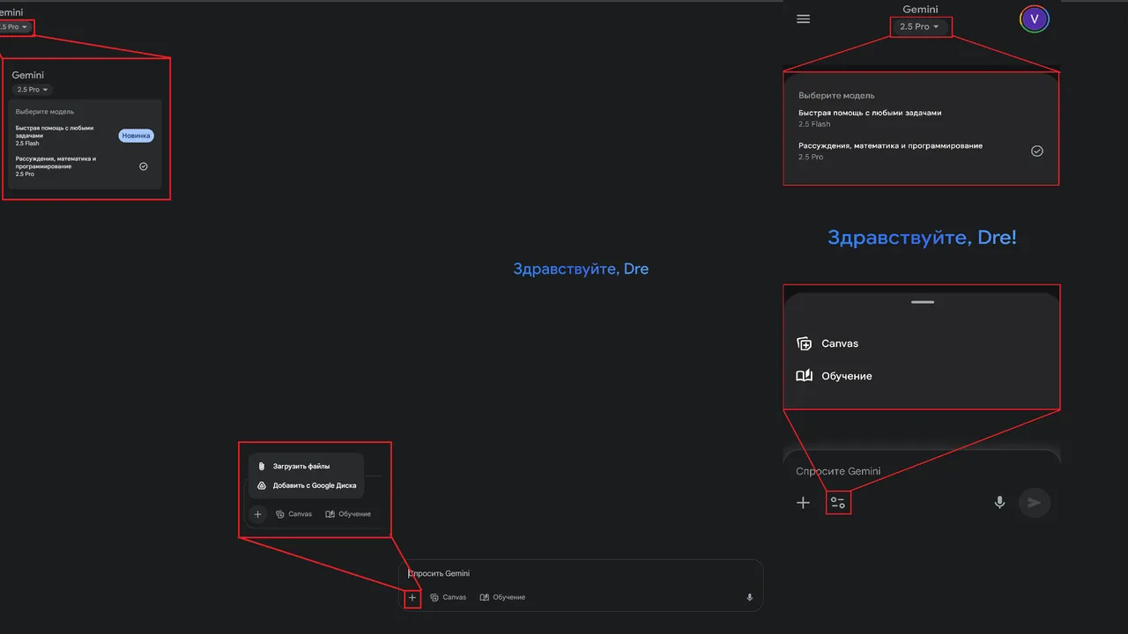This screenshot has height=634, width=1128.
Task: Click the Gemini title in the mobile header
Action: [x=920, y=9]
